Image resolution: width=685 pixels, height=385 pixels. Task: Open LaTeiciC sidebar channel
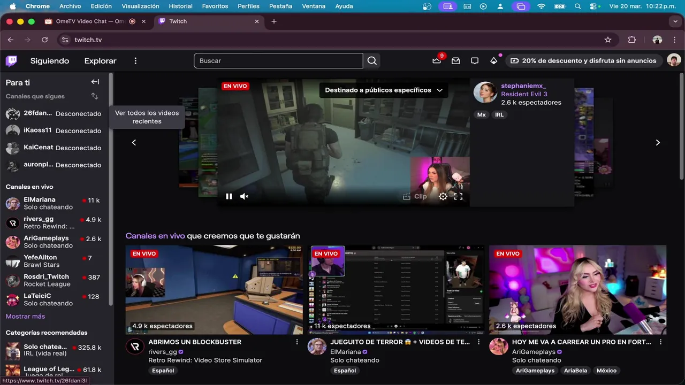tap(54, 299)
